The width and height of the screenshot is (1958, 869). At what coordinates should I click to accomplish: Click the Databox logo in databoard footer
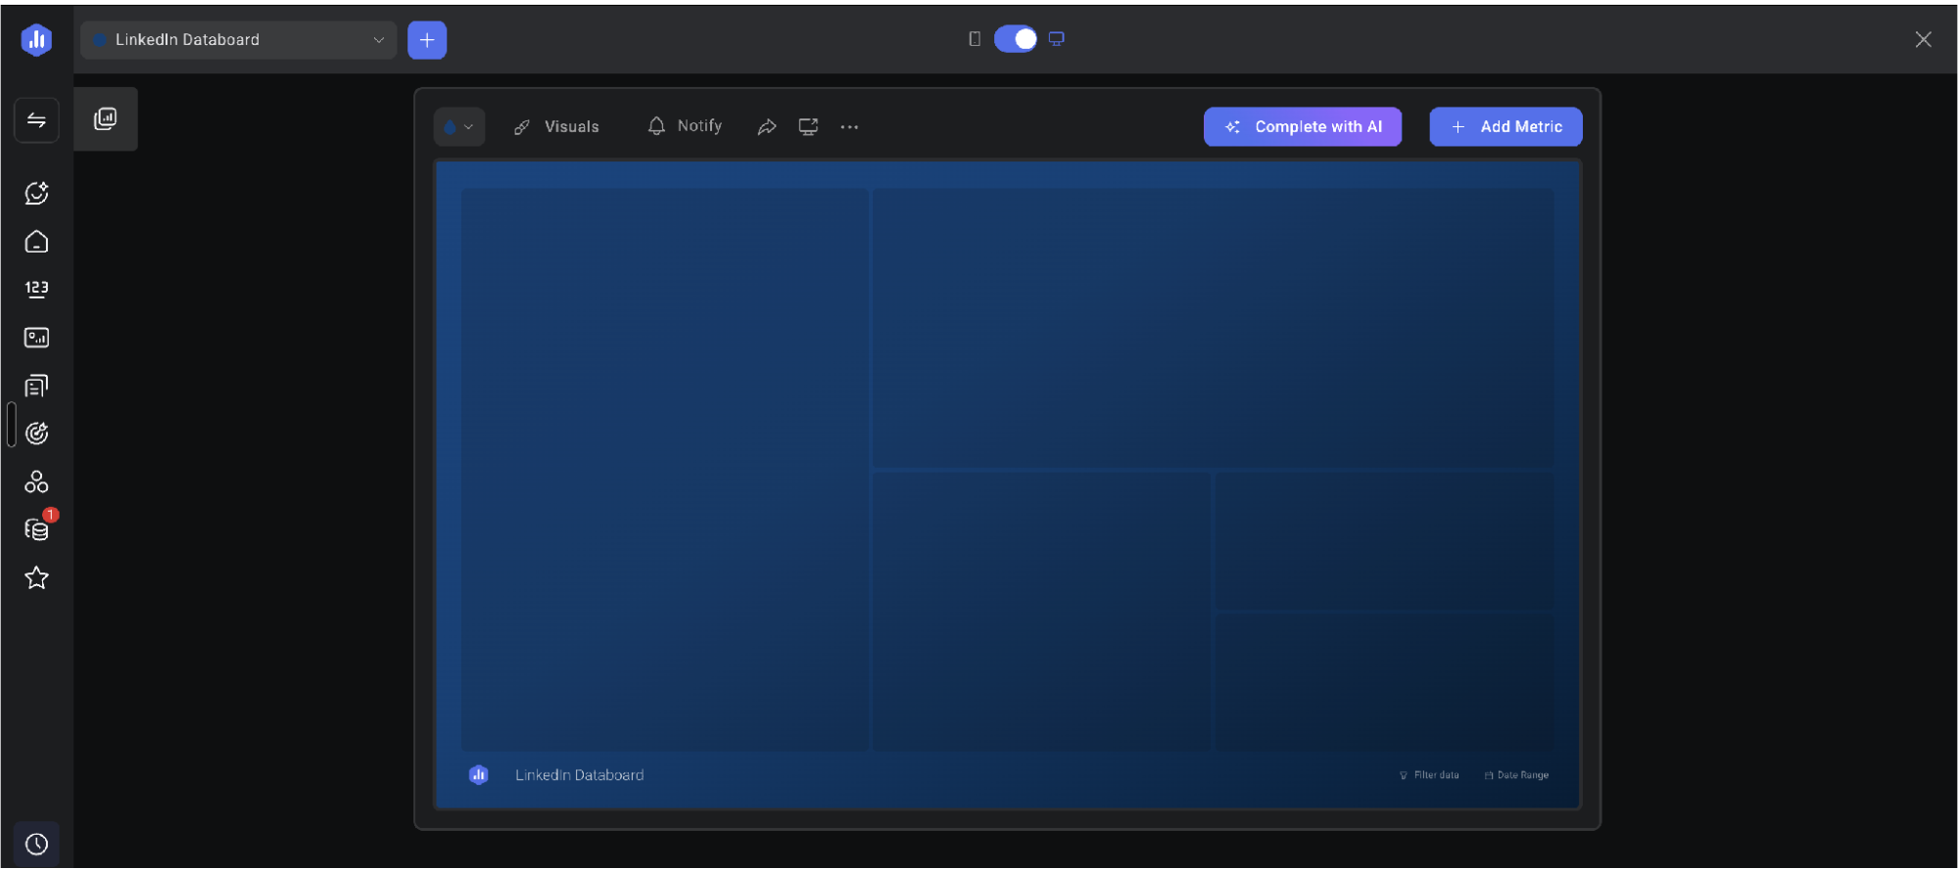pyautogui.click(x=479, y=775)
